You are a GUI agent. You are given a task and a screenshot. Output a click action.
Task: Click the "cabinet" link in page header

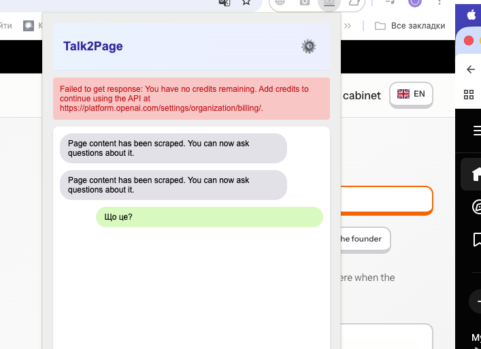[x=362, y=95]
